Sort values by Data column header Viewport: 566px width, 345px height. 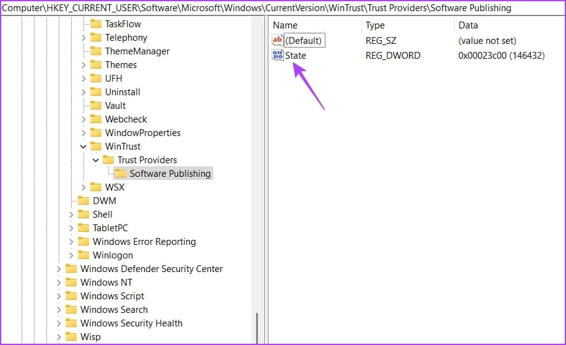coord(509,25)
